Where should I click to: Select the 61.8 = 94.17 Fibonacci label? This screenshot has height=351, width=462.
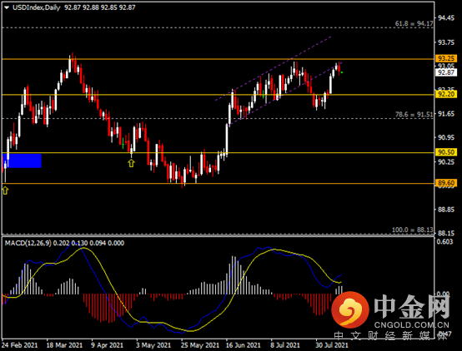(414, 23)
